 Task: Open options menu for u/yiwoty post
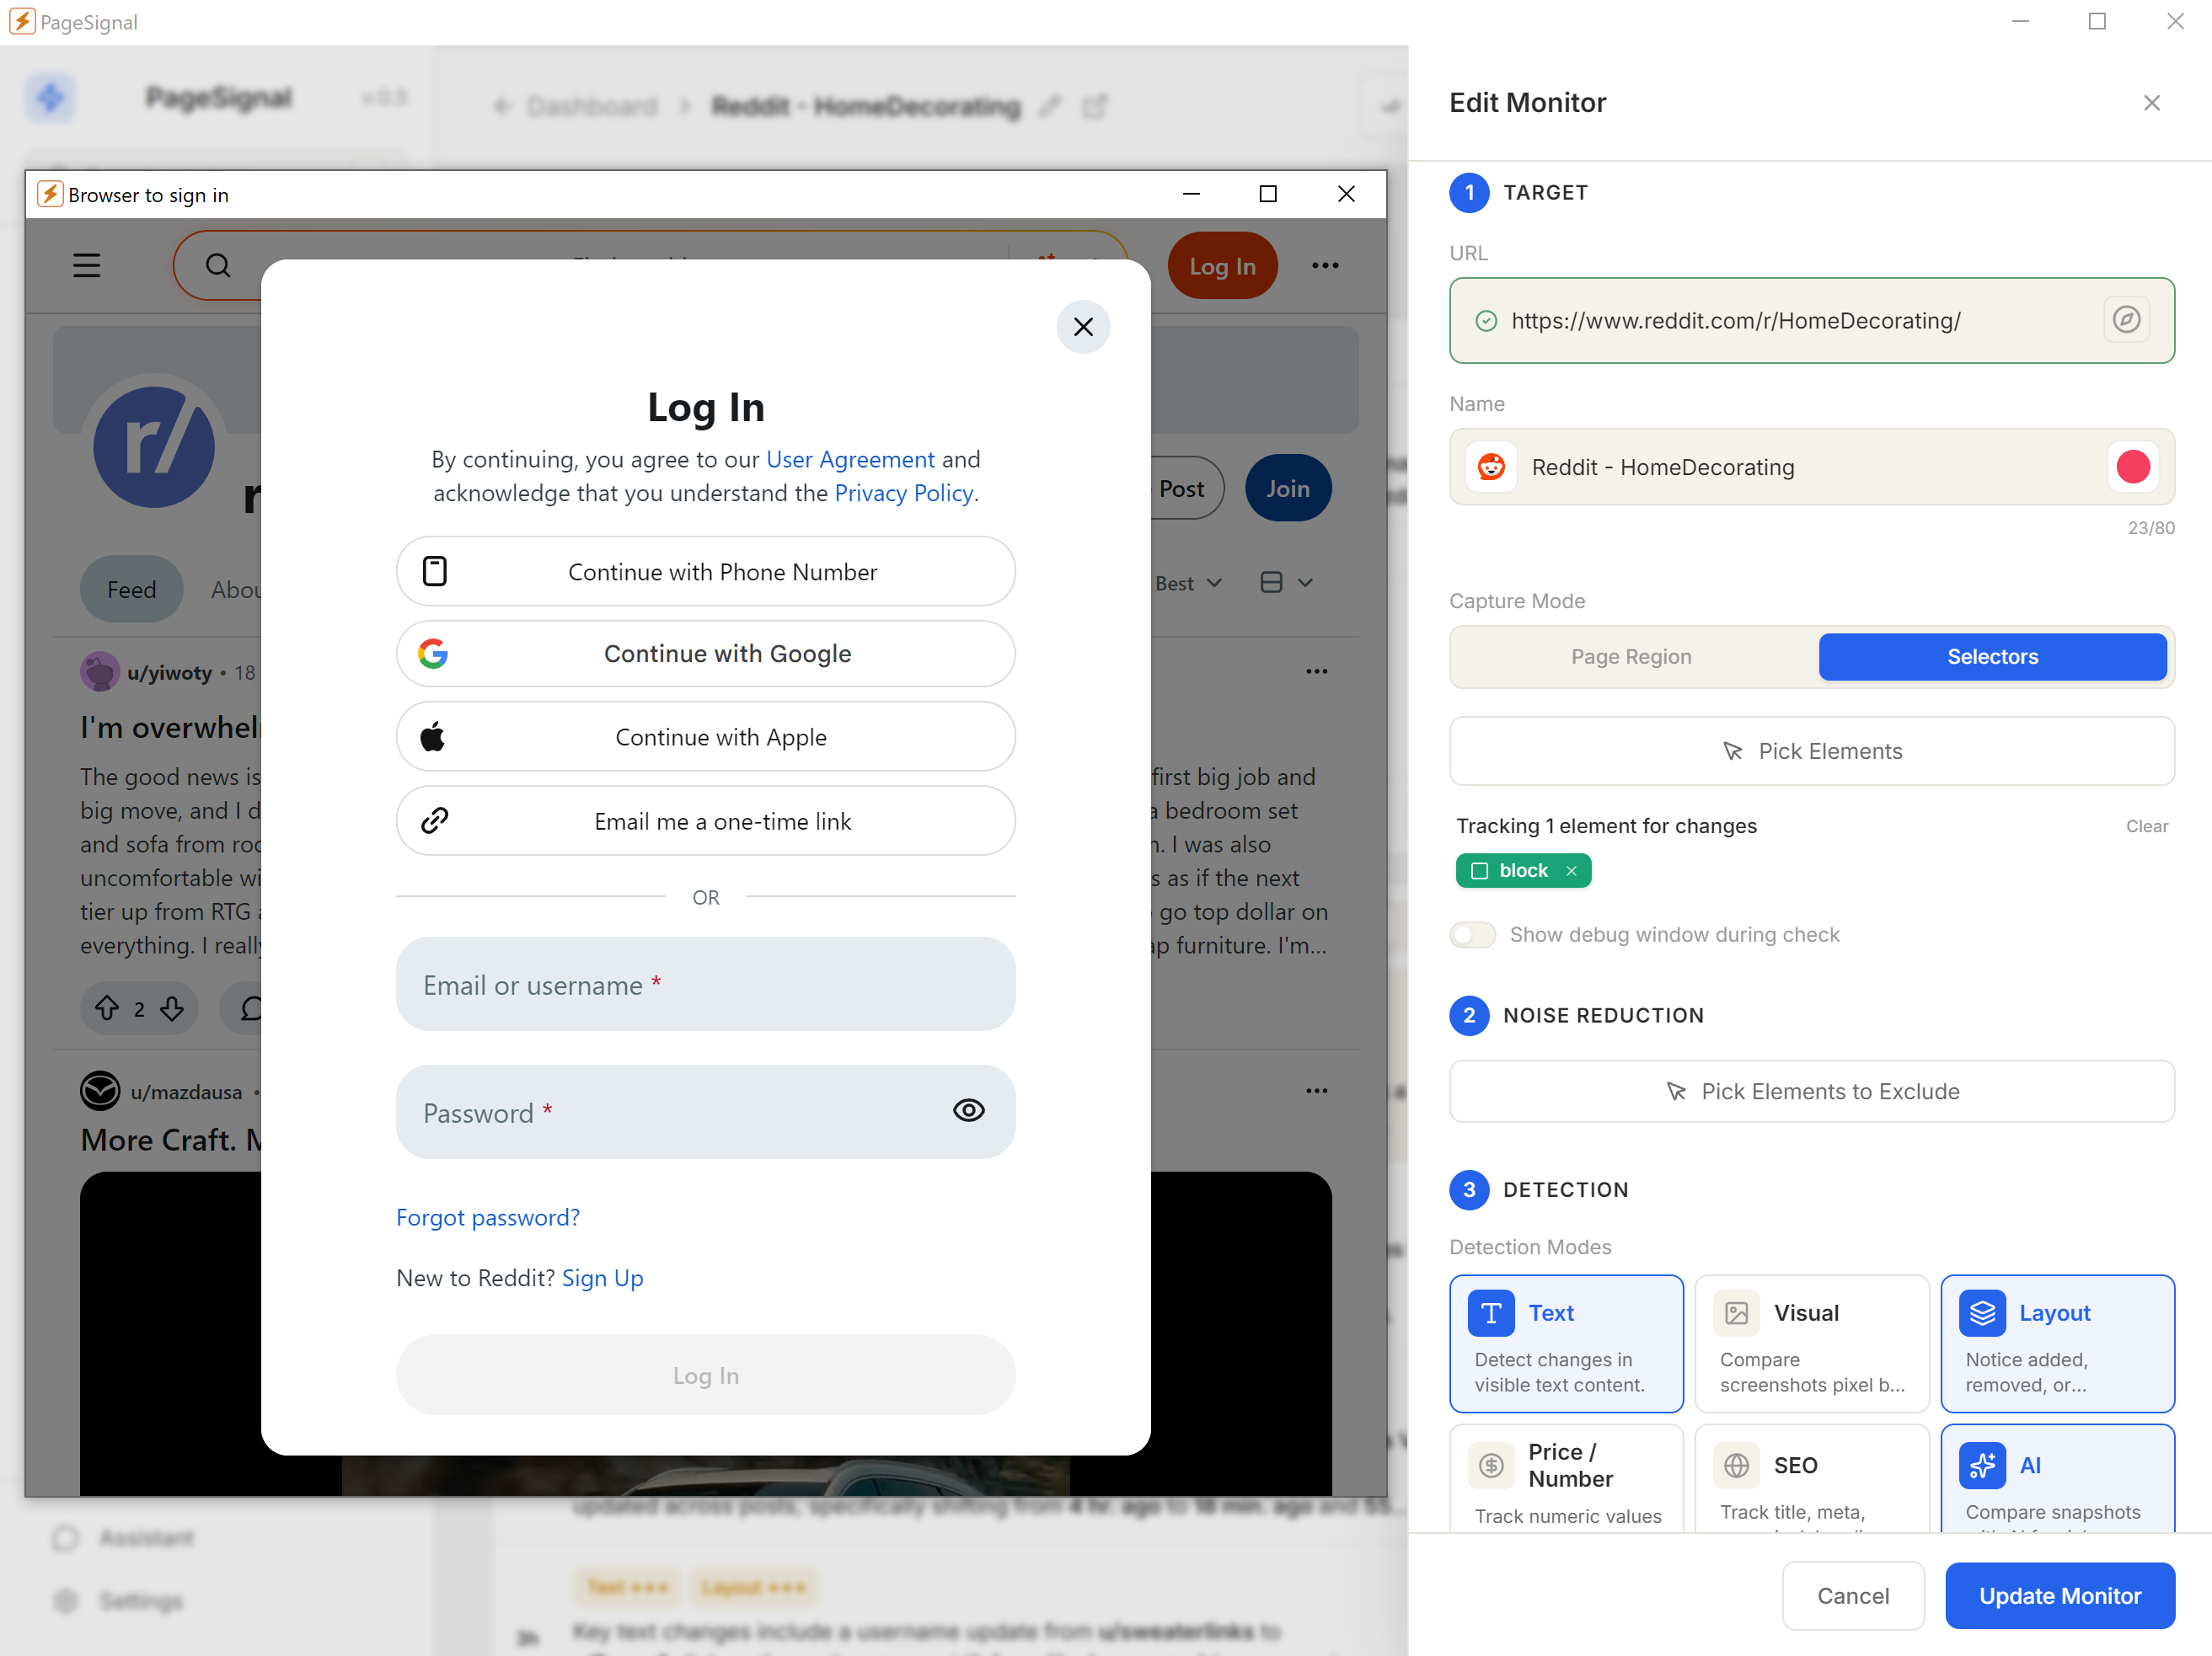(x=1317, y=671)
